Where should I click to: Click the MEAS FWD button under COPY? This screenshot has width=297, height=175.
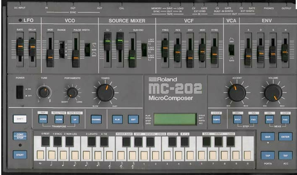coord(285,119)
